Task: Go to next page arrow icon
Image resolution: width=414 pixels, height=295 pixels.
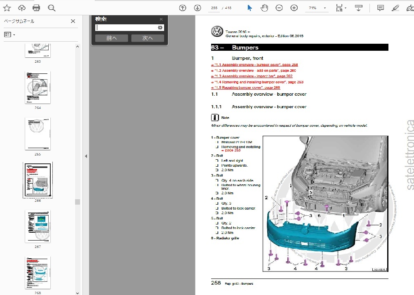Action: [x=198, y=8]
